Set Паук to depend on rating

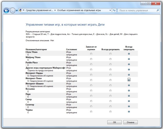91,96
